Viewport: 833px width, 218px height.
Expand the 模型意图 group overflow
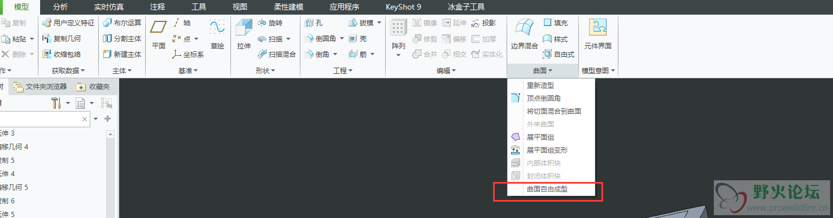tap(598, 71)
